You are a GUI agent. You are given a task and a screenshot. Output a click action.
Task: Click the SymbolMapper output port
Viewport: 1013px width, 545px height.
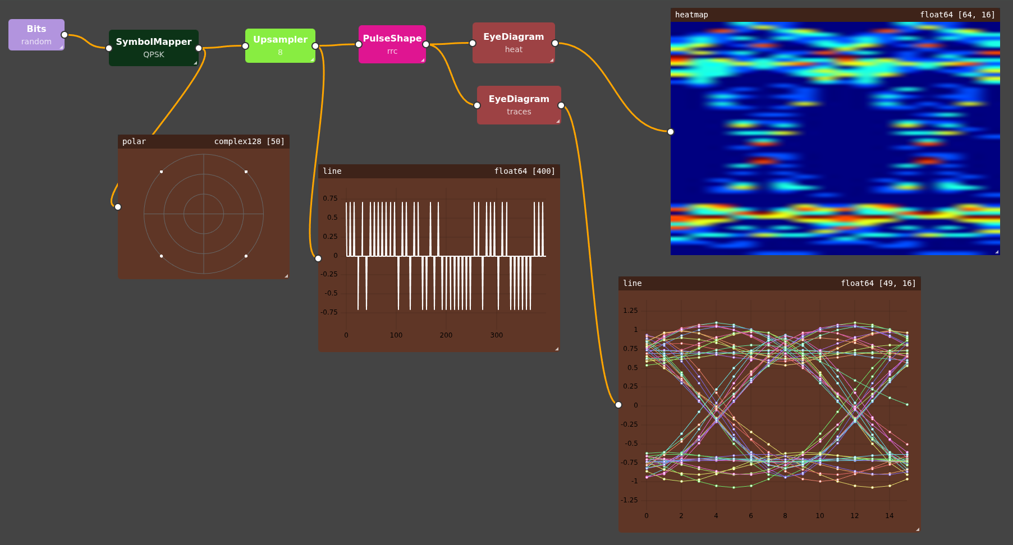[x=199, y=48]
